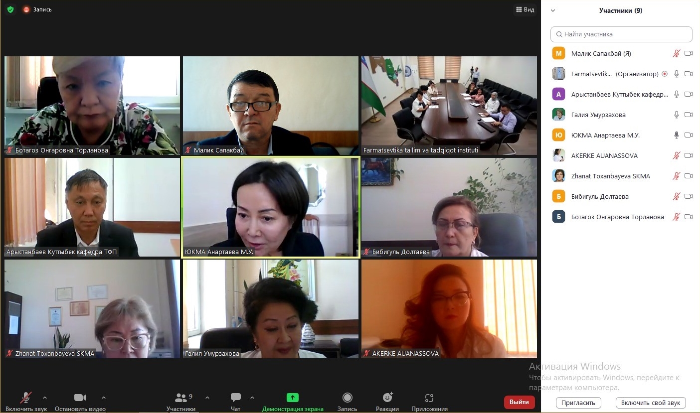Collapse participants panel with chevron
The width and height of the screenshot is (700, 413).
553,10
